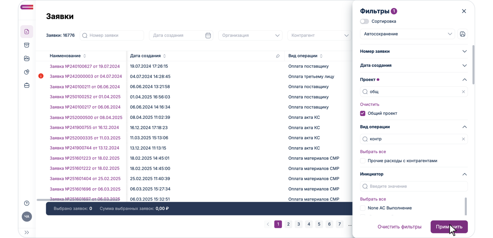493x238 pixels.
Task: Click the app logo at top left
Action: (27, 7)
